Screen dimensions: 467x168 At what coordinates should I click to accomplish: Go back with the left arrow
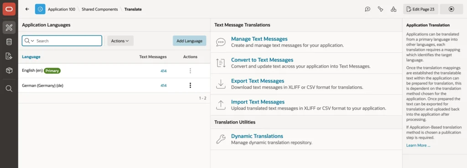click(x=27, y=9)
